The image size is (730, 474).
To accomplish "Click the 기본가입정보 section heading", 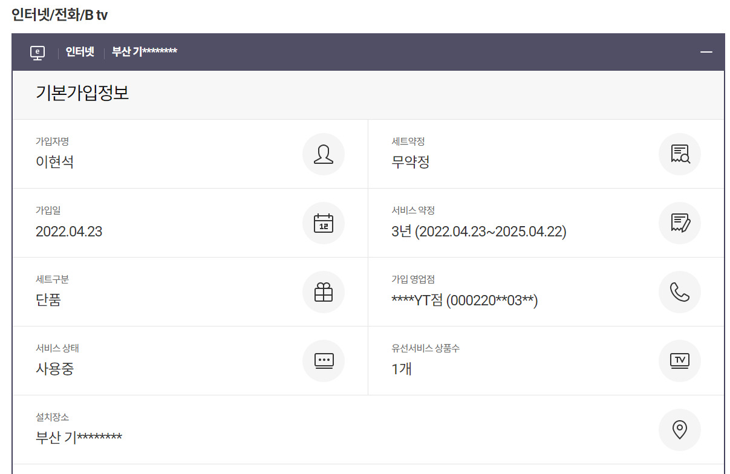I will click(82, 94).
